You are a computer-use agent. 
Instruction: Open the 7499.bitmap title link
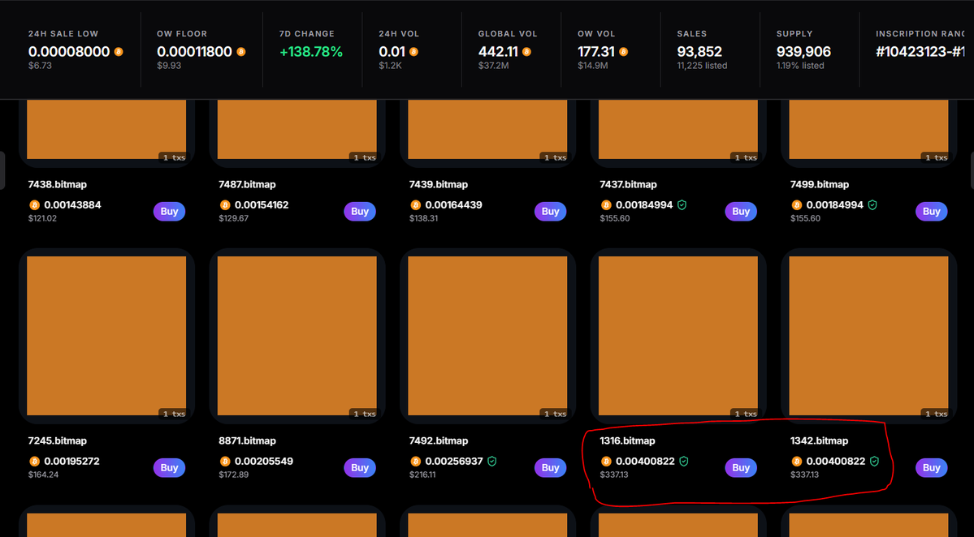[820, 184]
